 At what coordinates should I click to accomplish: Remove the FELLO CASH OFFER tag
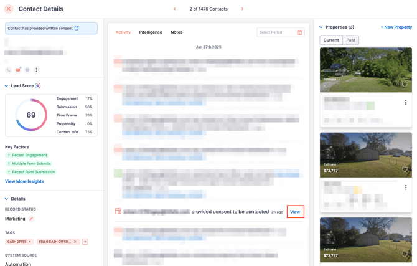pos(75,242)
